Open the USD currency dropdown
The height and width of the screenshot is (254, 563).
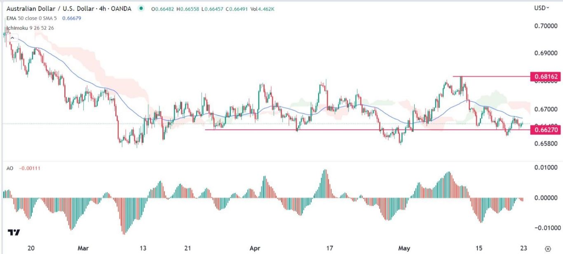click(x=542, y=8)
